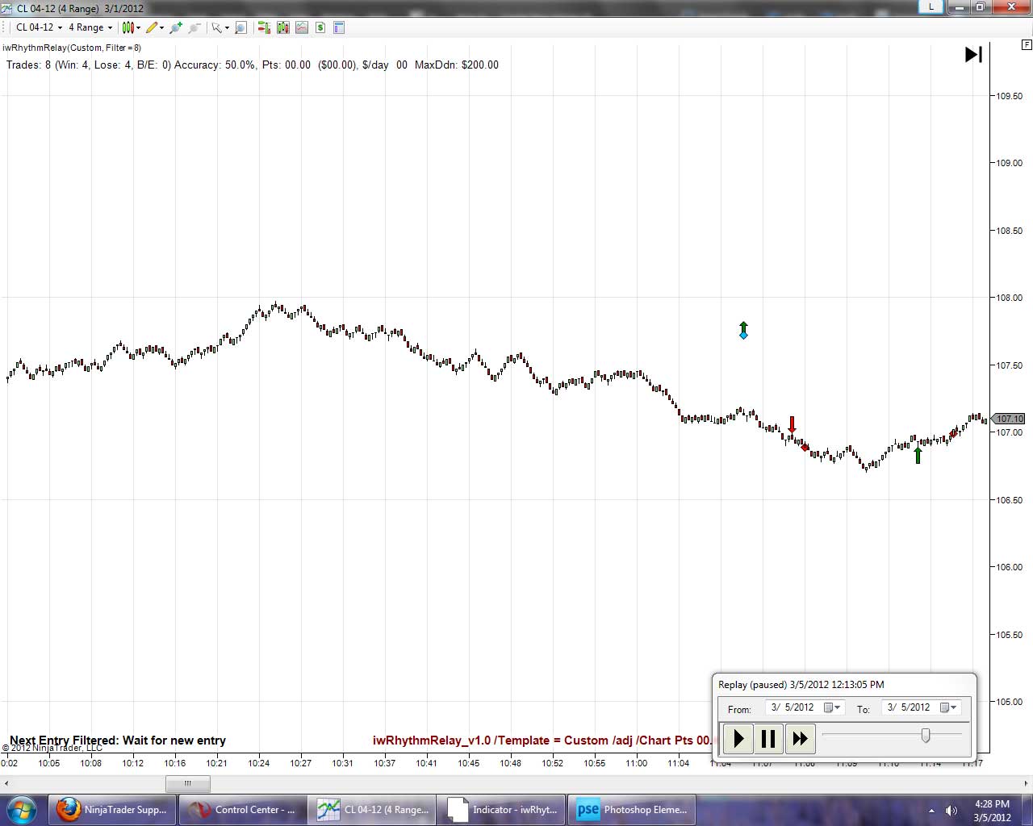The image size is (1033, 826).
Task: Click 'Next Entry Filtered: Wait for new entry'
Action: [x=118, y=740]
